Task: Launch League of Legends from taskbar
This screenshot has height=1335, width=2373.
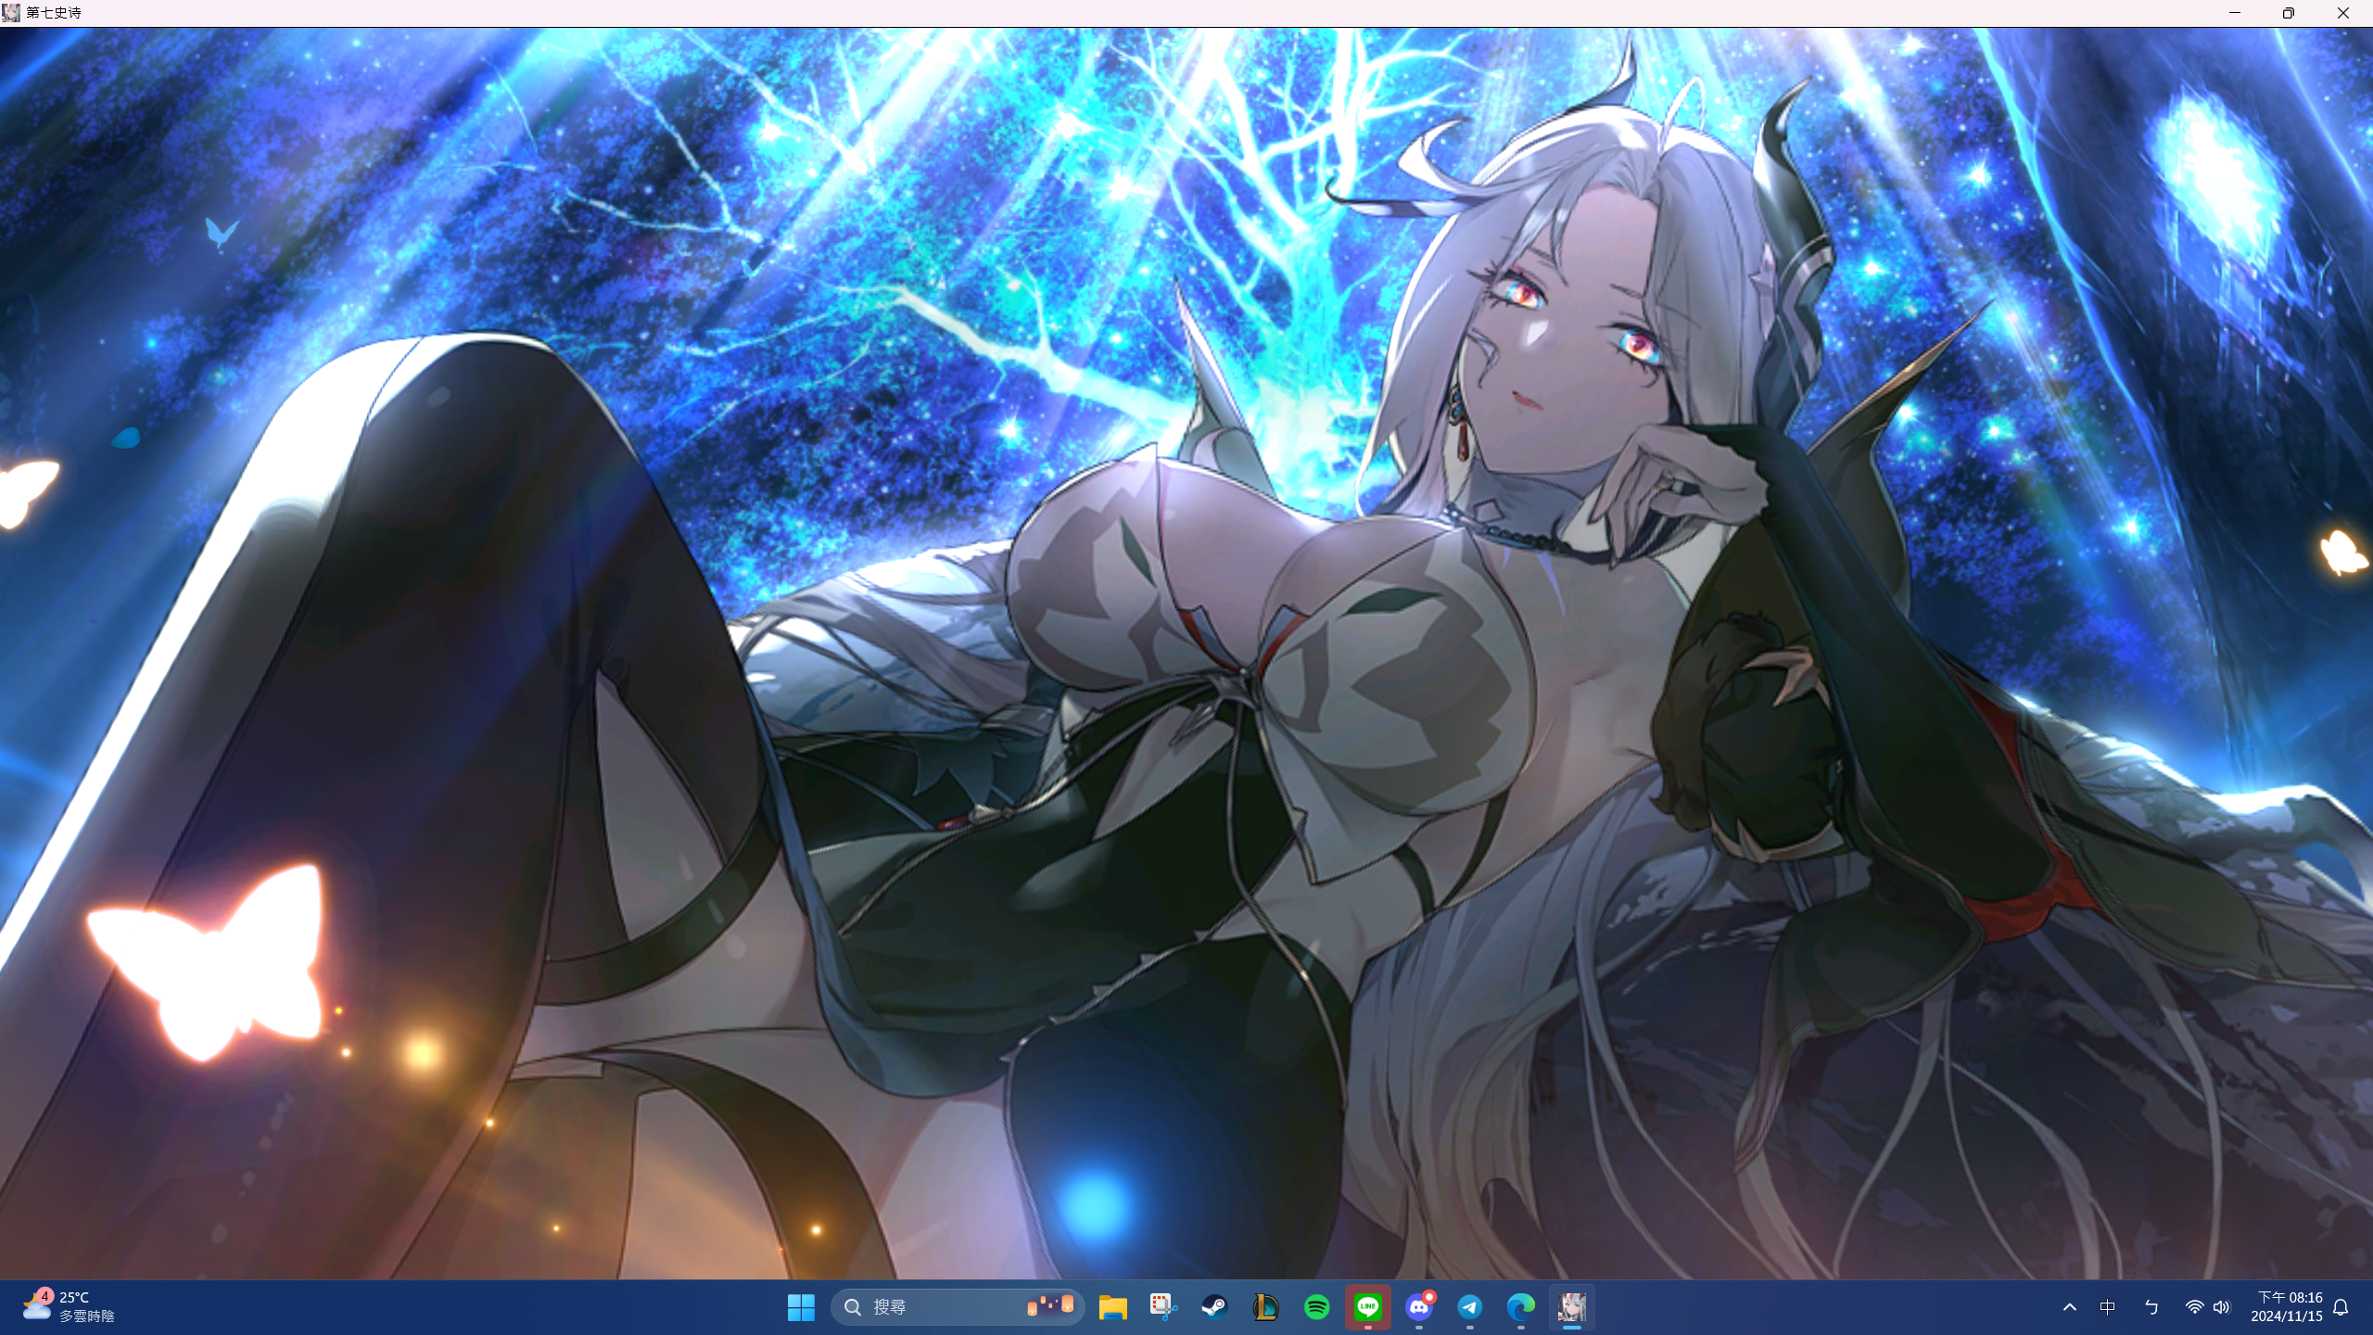Action: click(1265, 1307)
